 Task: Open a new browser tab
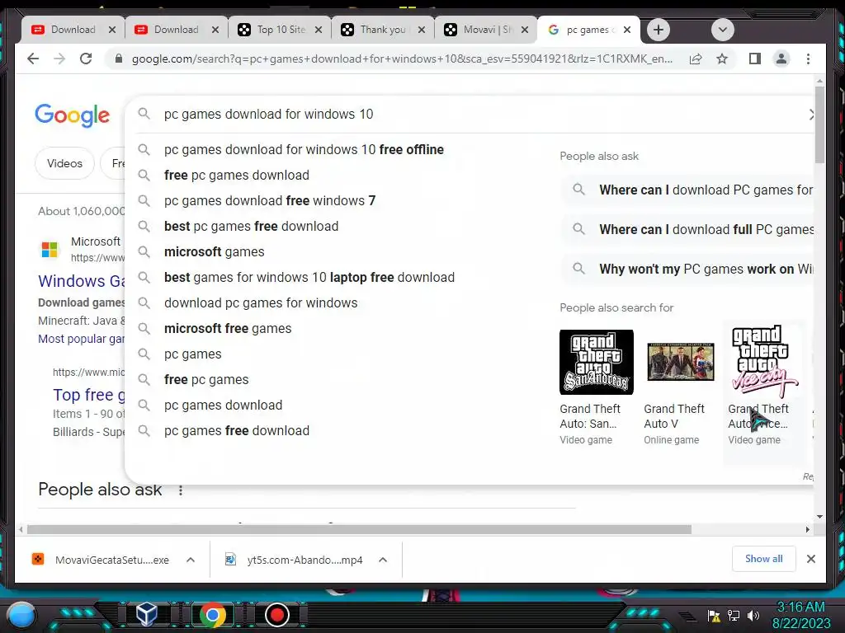click(658, 30)
